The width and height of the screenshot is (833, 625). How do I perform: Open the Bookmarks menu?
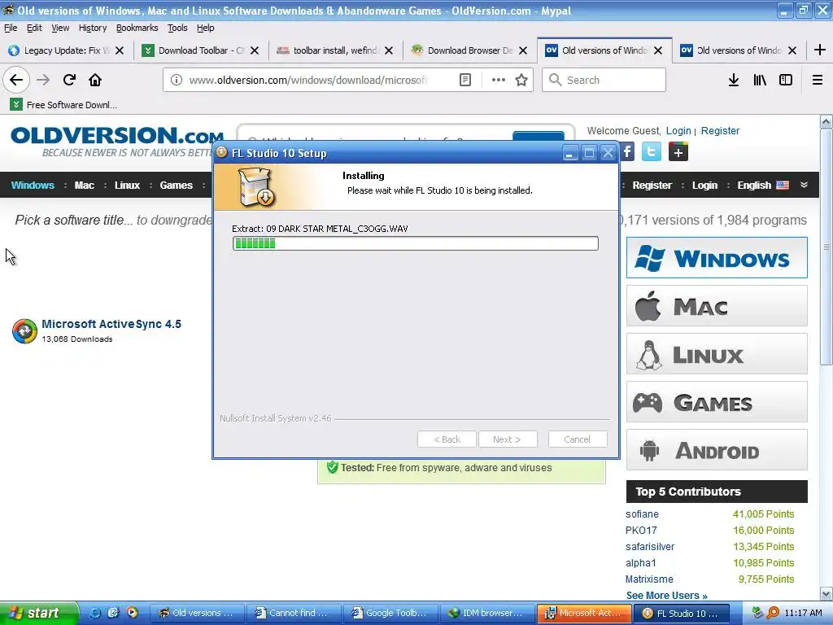coord(137,28)
